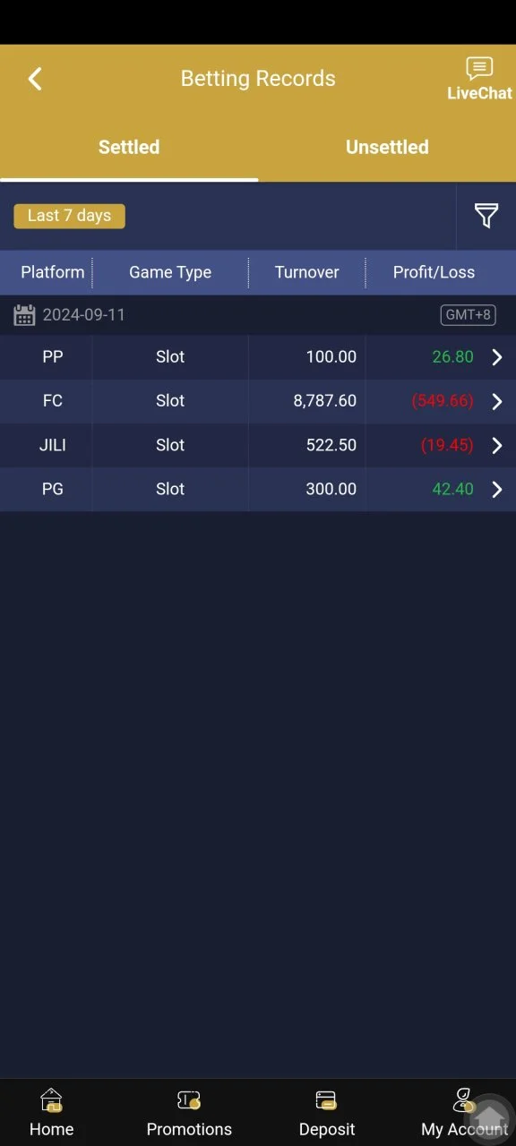Screen dimensions: 516x1146
Task: Go back using the arrow icon
Action: [35, 79]
